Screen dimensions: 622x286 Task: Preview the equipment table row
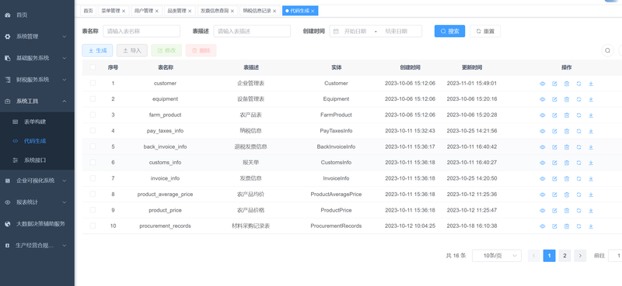tap(542, 99)
